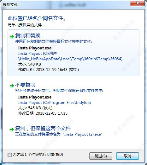Click the 跳过(S) button

point(101,156)
